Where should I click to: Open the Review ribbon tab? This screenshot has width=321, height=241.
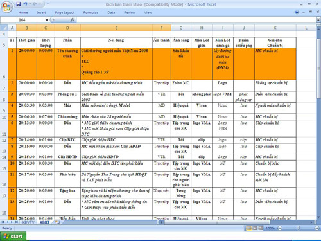pos(130,13)
